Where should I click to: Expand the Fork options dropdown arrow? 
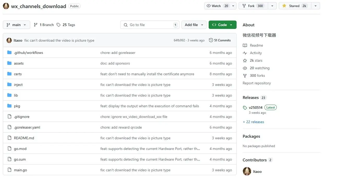[x=272, y=6]
